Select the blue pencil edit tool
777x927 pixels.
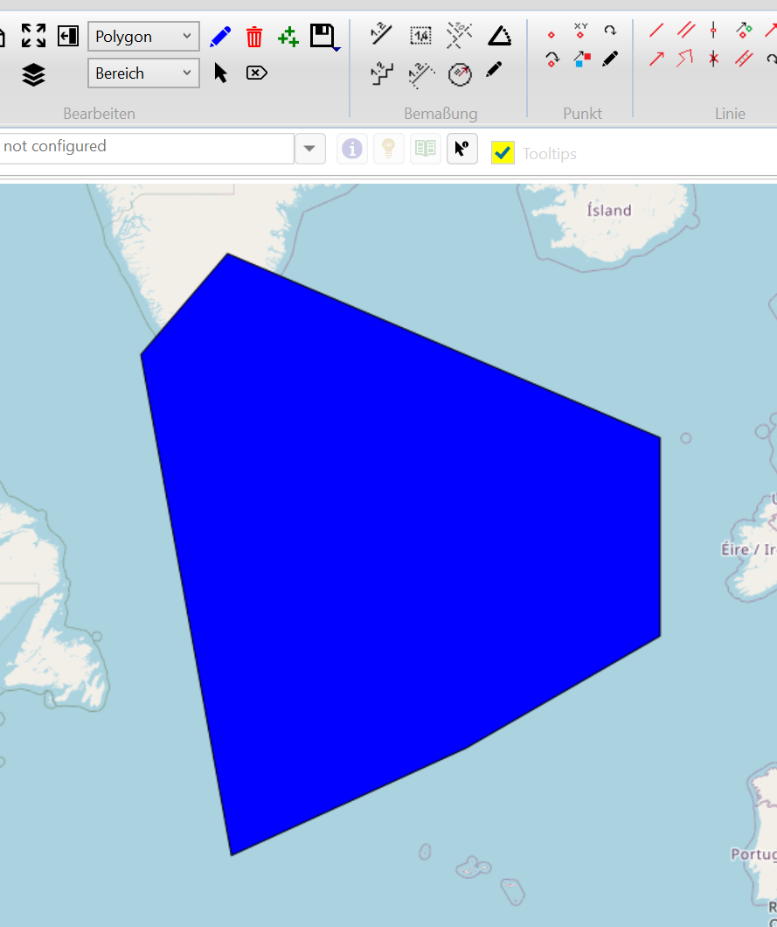(x=220, y=37)
